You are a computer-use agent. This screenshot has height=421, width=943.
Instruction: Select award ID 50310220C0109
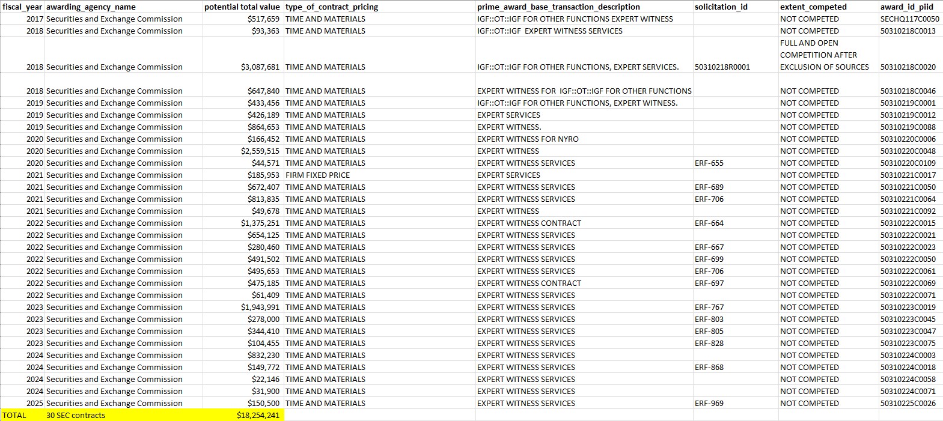911,163
